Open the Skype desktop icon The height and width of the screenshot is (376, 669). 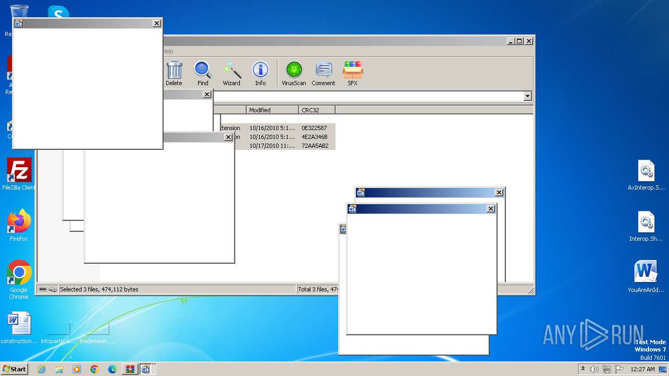point(58,13)
